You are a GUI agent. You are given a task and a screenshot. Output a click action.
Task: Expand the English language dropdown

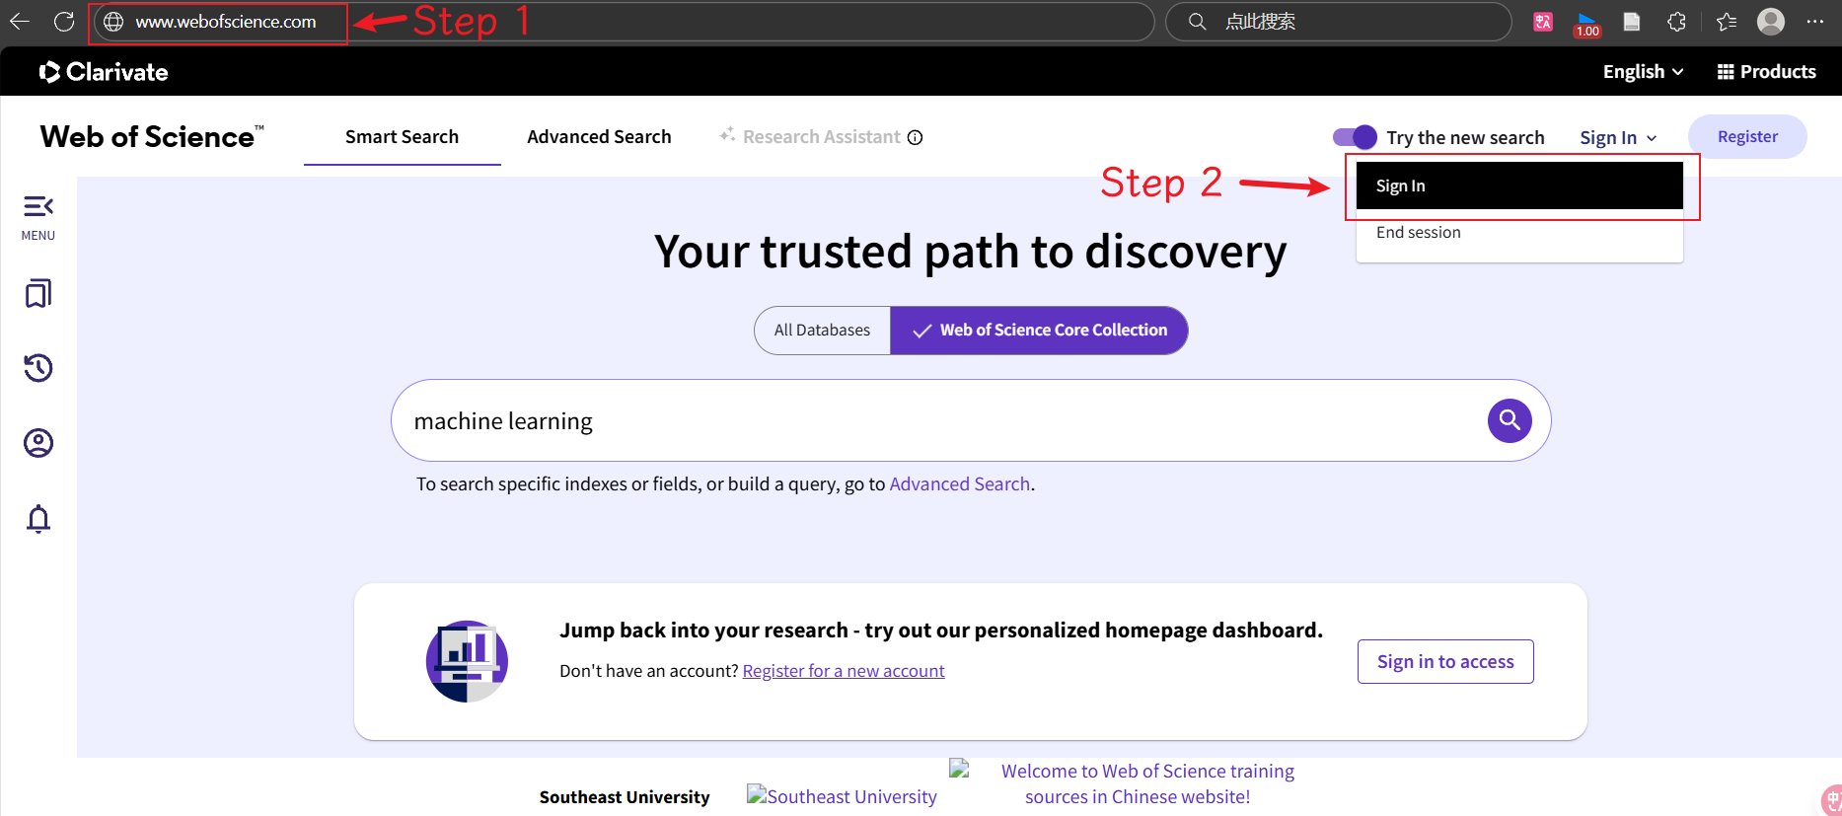pos(1642,72)
